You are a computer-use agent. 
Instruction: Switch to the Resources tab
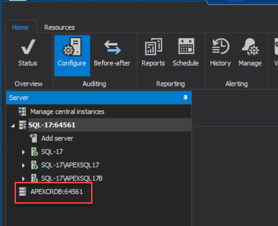tap(60, 27)
